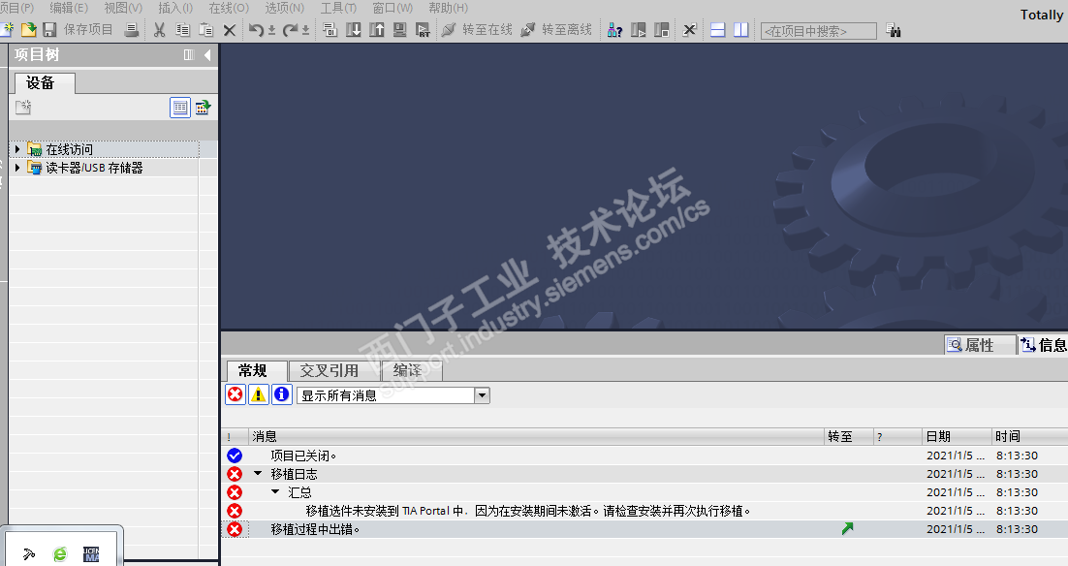Click the 在项目中搜索 search field

tap(818, 31)
